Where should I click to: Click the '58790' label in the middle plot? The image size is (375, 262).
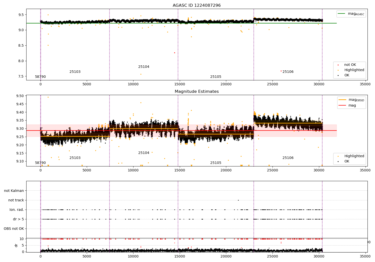point(40,163)
